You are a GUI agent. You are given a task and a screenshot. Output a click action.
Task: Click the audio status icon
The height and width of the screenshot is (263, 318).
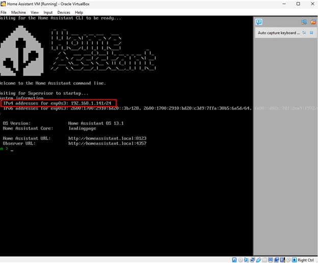pos(247,260)
